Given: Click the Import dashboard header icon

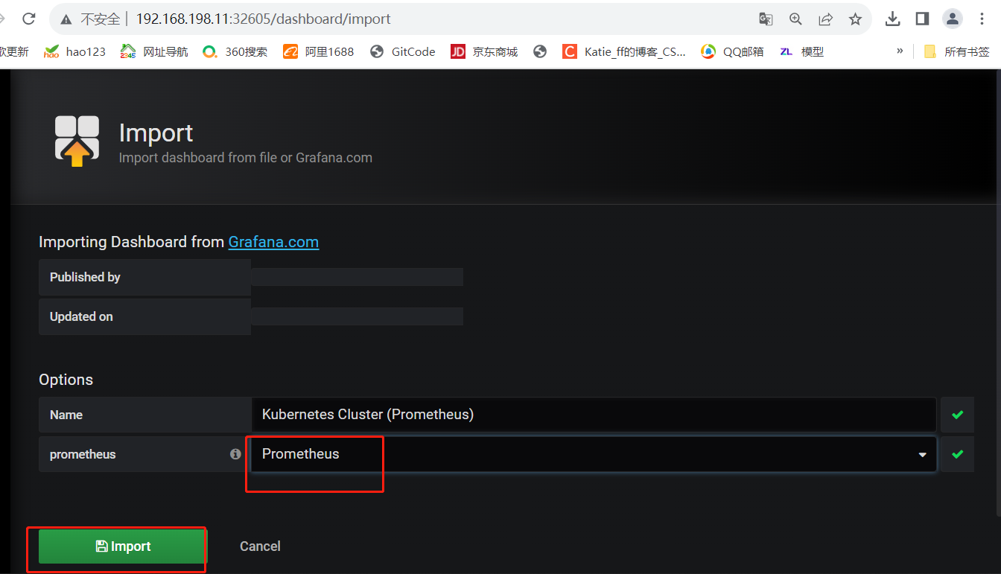Looking at the screenshot, I should point(77,140).
